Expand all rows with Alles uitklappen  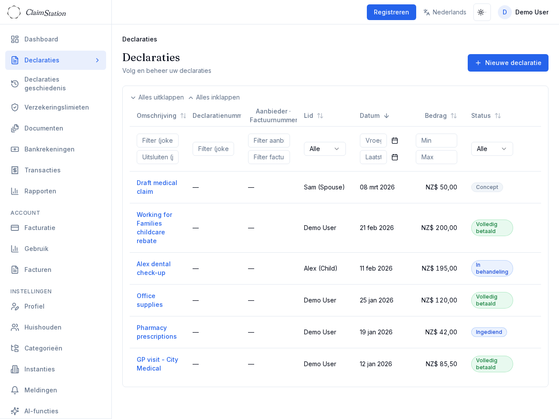(157, 97)
